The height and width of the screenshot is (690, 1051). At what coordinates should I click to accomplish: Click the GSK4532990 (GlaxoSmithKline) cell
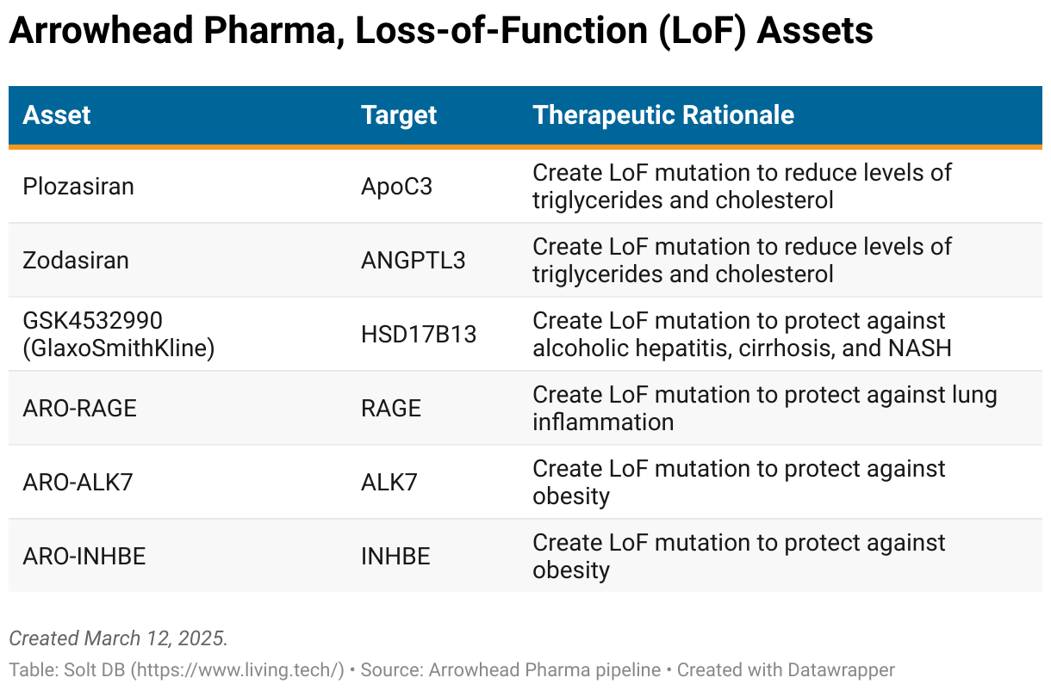point(118,335)
